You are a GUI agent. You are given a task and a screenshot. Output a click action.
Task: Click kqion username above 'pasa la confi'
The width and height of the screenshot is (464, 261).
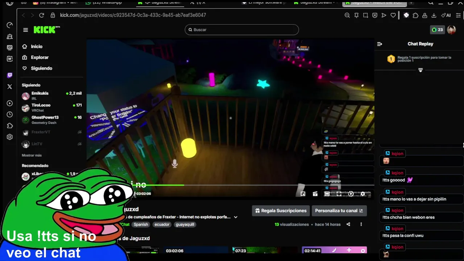pos(397,229)
